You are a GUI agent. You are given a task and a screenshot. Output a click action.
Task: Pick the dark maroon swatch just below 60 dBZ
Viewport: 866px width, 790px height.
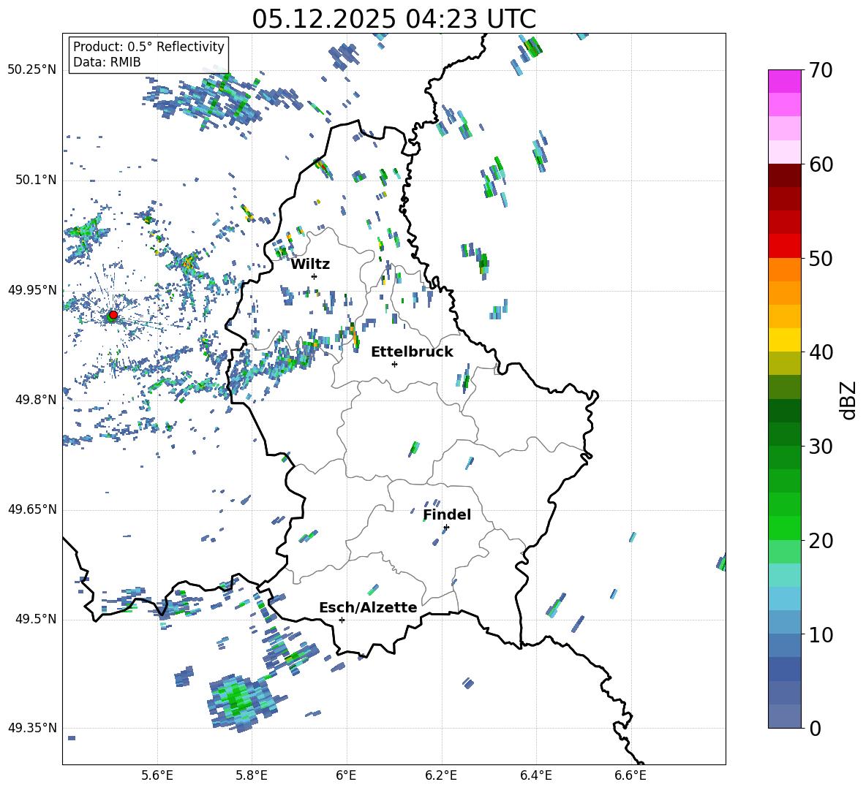(784, 175)
